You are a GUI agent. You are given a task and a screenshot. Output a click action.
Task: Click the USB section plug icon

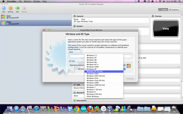[x=74, y=85]
